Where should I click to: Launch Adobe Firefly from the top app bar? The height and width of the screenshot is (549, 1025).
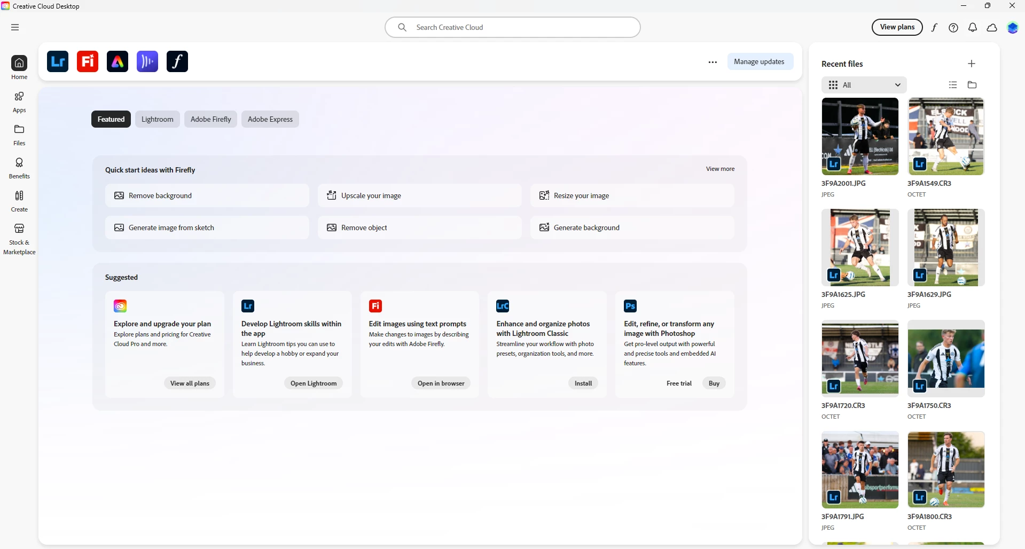tap(88, 61)
